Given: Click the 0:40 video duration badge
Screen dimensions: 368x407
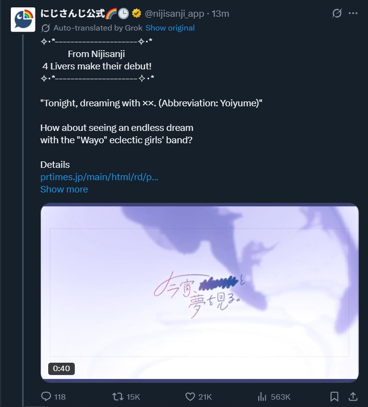Looking at the screenshot, I should [x=61, y=368].
